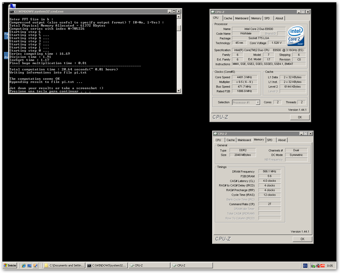Viewport: 340px width, 273px height.
Task: Open cmd.exe window system menu icon
Action: (11, 11)
